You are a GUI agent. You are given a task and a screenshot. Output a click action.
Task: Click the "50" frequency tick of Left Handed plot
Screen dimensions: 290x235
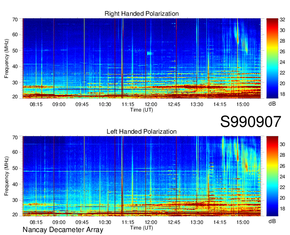click(x=15, y=168)
